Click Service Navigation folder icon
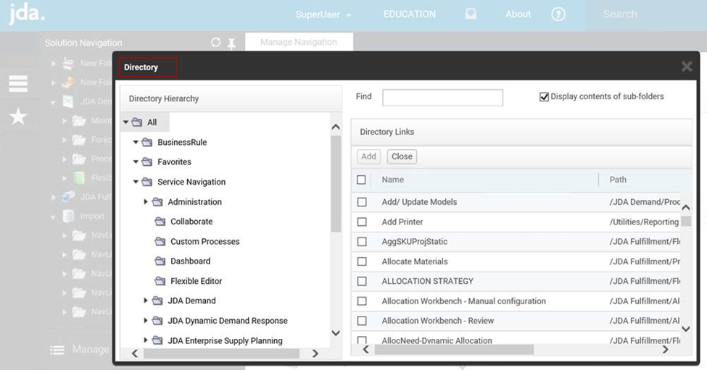 tap(147, 182)
